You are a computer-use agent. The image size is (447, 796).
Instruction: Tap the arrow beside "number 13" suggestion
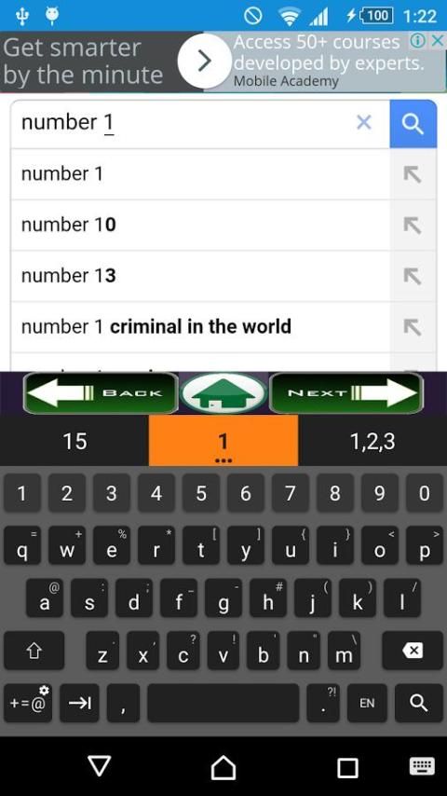point(413,276)
